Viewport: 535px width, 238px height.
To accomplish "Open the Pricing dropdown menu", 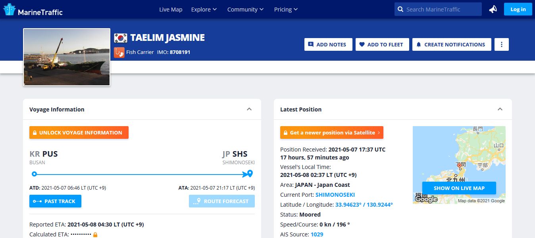I will point(286,10).
